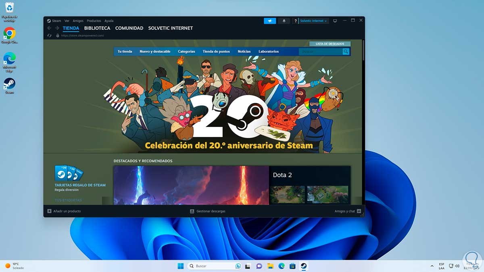This screenshot has height=272, width=484.
Task: Open the Steam gift cards image
Action: tap(68, 173)
